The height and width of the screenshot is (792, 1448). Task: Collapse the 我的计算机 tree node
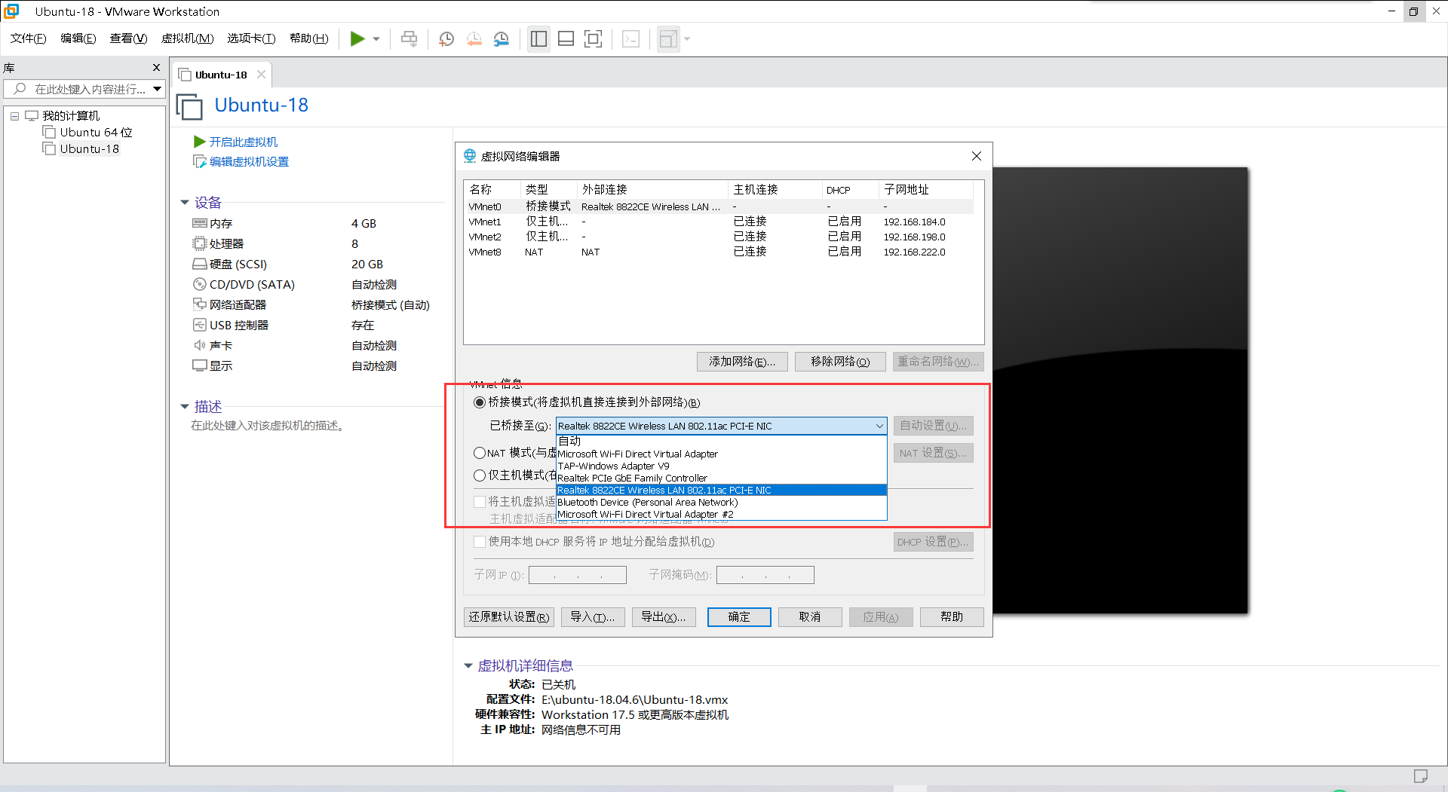pos(14,116)
